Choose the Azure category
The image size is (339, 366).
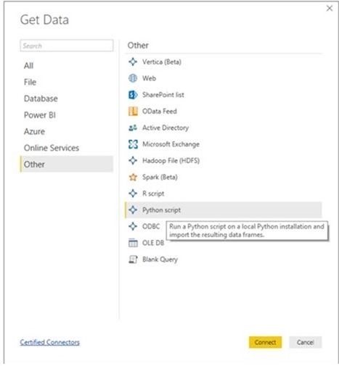[x=67, y=131]
